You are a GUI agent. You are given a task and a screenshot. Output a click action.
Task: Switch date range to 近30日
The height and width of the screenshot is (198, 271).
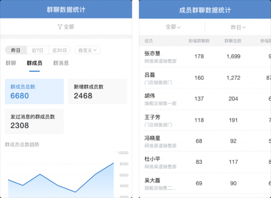click(60, 50)
